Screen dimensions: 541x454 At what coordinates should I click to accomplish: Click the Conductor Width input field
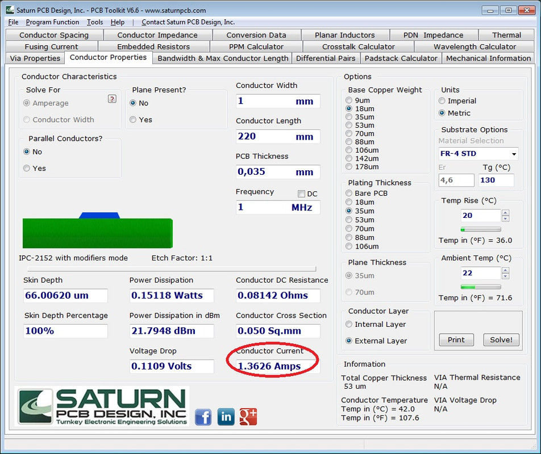[x=278, y=101]
